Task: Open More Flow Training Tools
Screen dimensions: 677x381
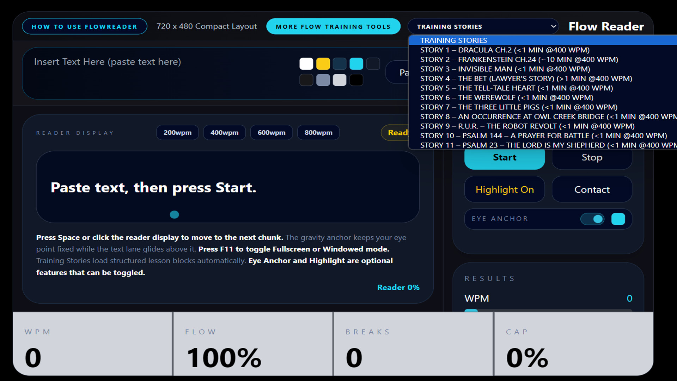Action: coord(333,26)
